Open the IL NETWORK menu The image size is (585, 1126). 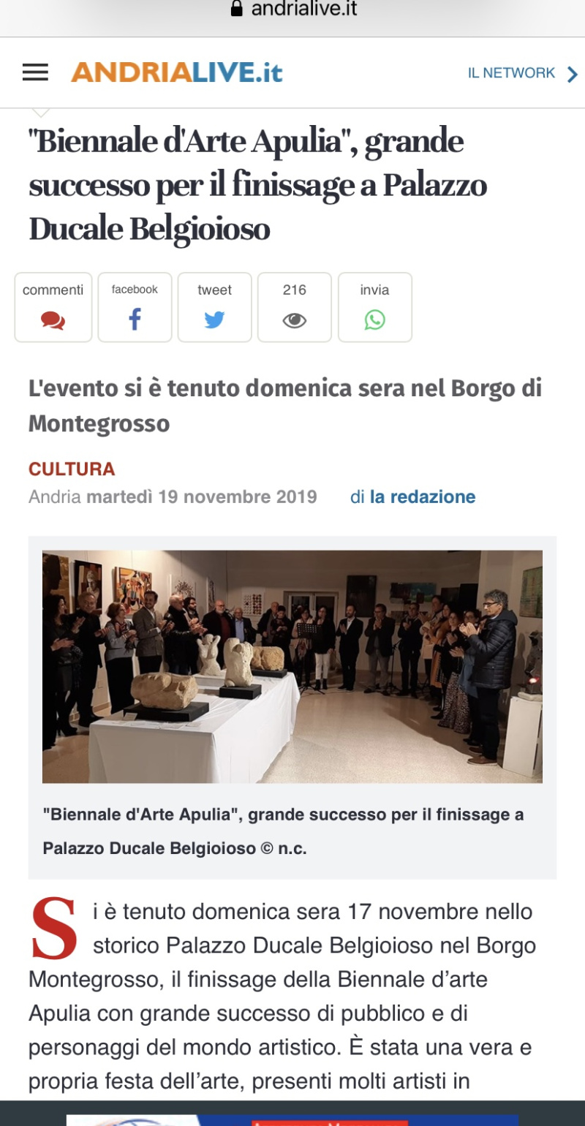(x=511, y=73)
